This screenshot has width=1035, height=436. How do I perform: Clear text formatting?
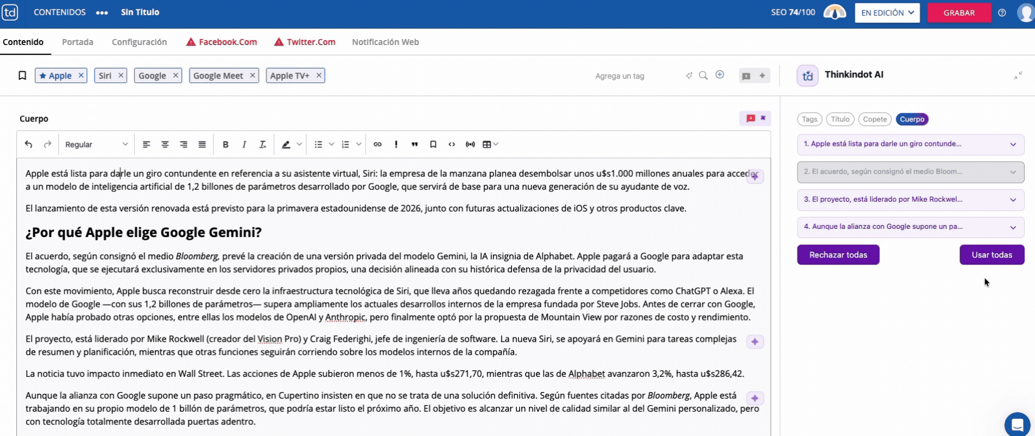point(262,144)
